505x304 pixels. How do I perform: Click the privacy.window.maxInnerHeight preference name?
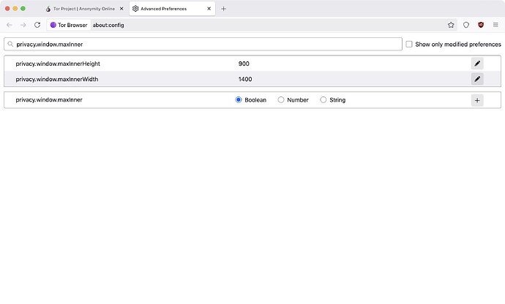click(x=58, y=64)
